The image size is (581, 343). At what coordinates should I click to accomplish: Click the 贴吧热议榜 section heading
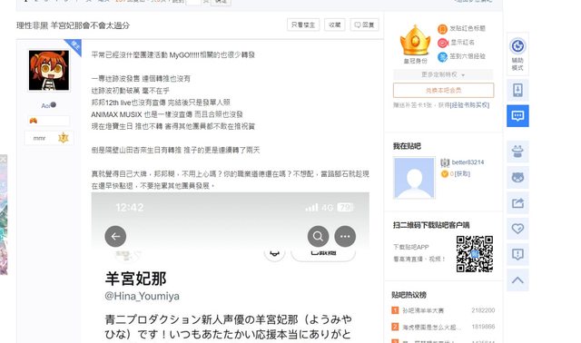click(x=409, y=295)
